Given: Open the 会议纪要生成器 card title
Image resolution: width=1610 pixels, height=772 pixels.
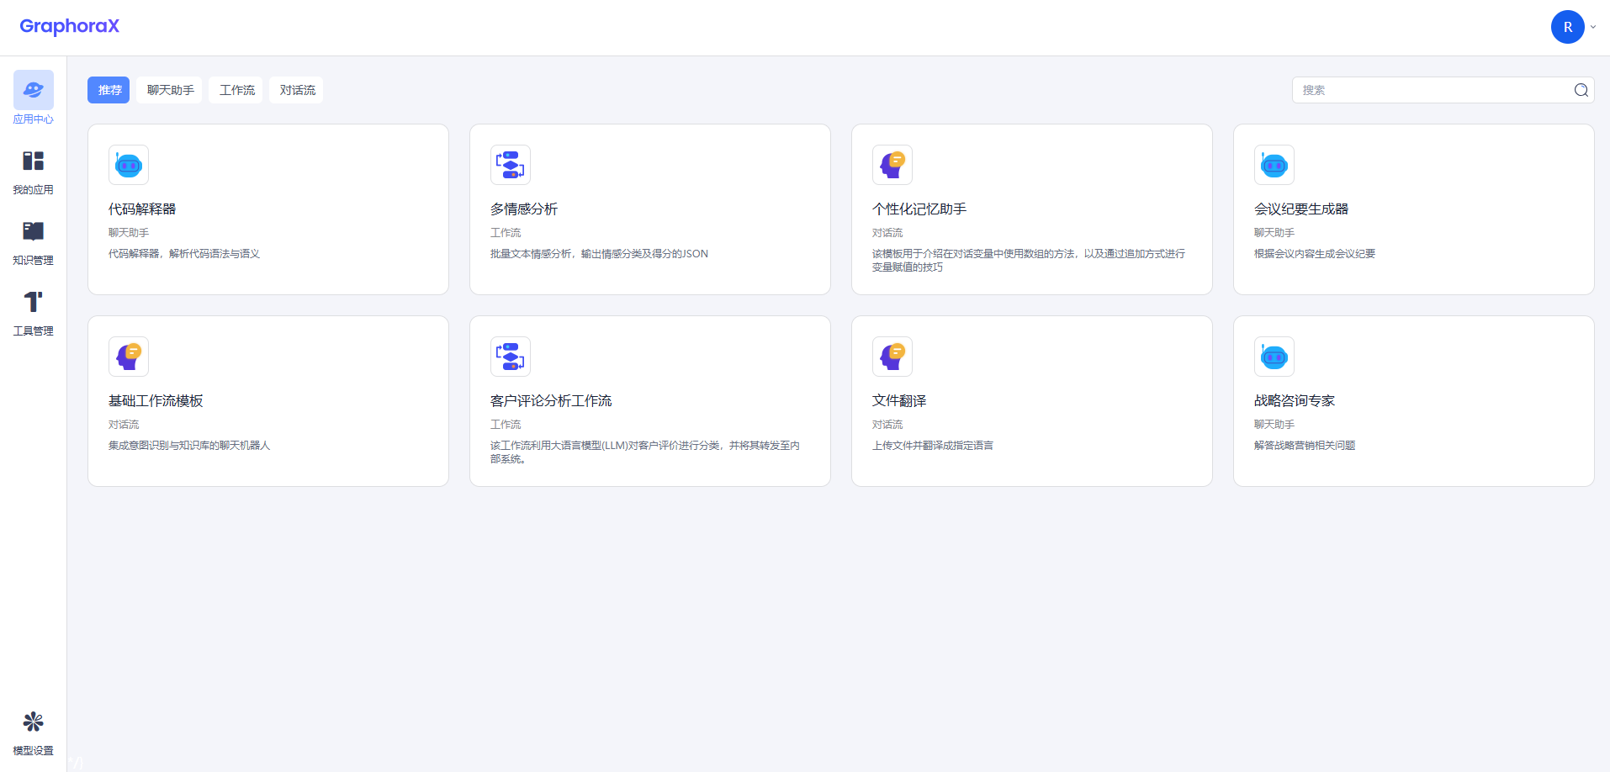Looking at the screenshot, I should coord(1301,209).
